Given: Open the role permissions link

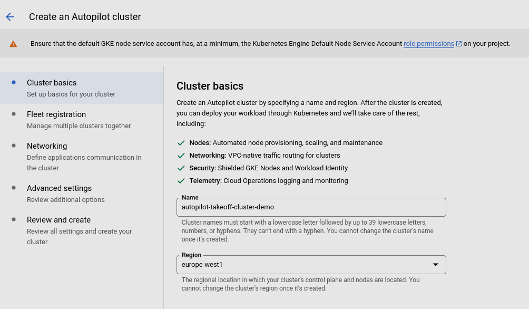Looking at the screenshot, I should point(428,44).
